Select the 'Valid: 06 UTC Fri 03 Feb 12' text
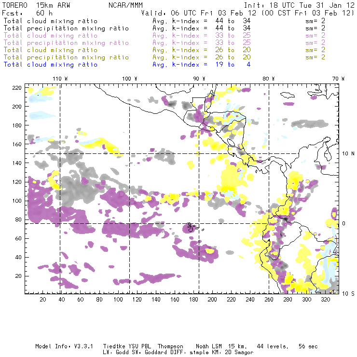Viewport: 357px width, 357px height. [x=199, y=13]
